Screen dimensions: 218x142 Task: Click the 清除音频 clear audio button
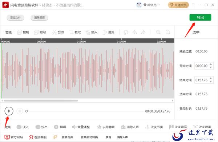tap(39, 17)
